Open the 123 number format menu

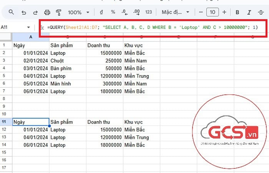tap(149, 12)
